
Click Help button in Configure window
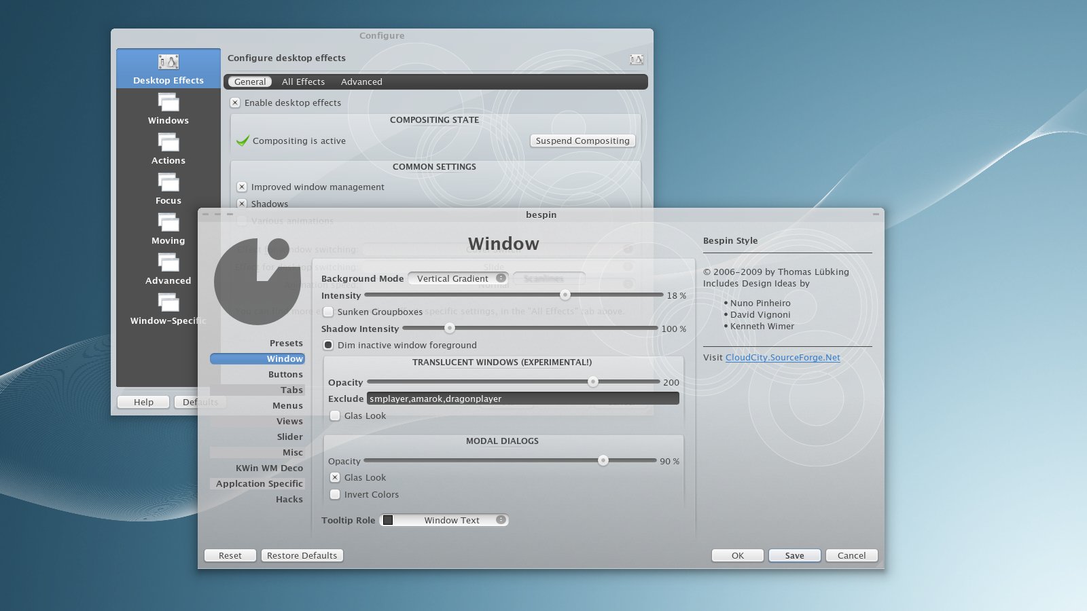click(x=143, y=402)
